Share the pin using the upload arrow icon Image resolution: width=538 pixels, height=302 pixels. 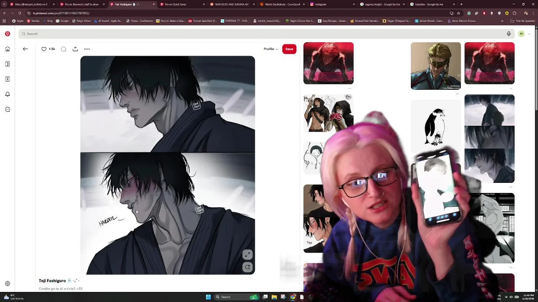pyautogui.click(x=75, y=49)
